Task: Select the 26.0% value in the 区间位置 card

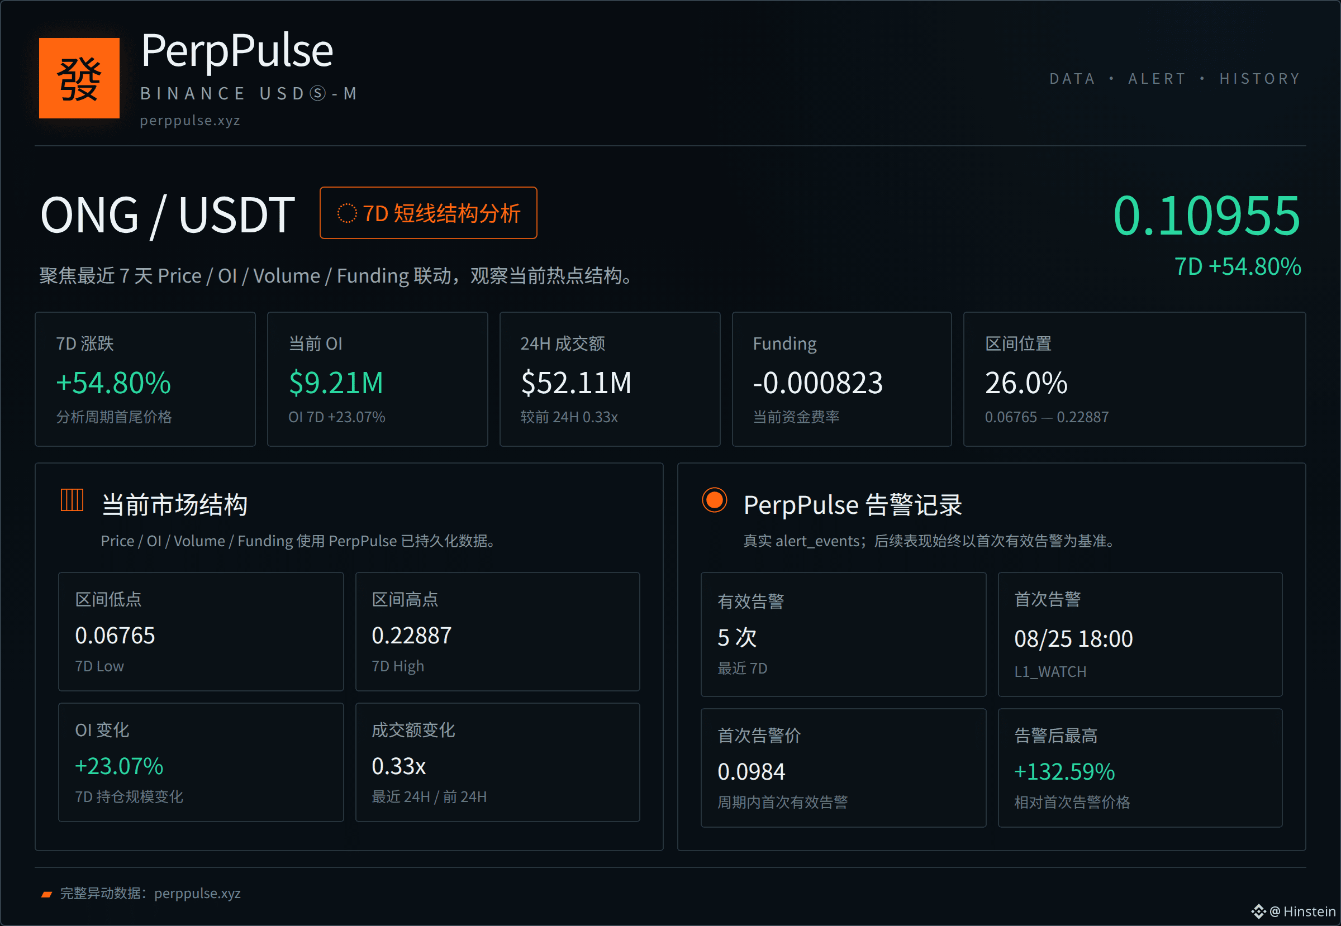Action: pos(1026,383)
